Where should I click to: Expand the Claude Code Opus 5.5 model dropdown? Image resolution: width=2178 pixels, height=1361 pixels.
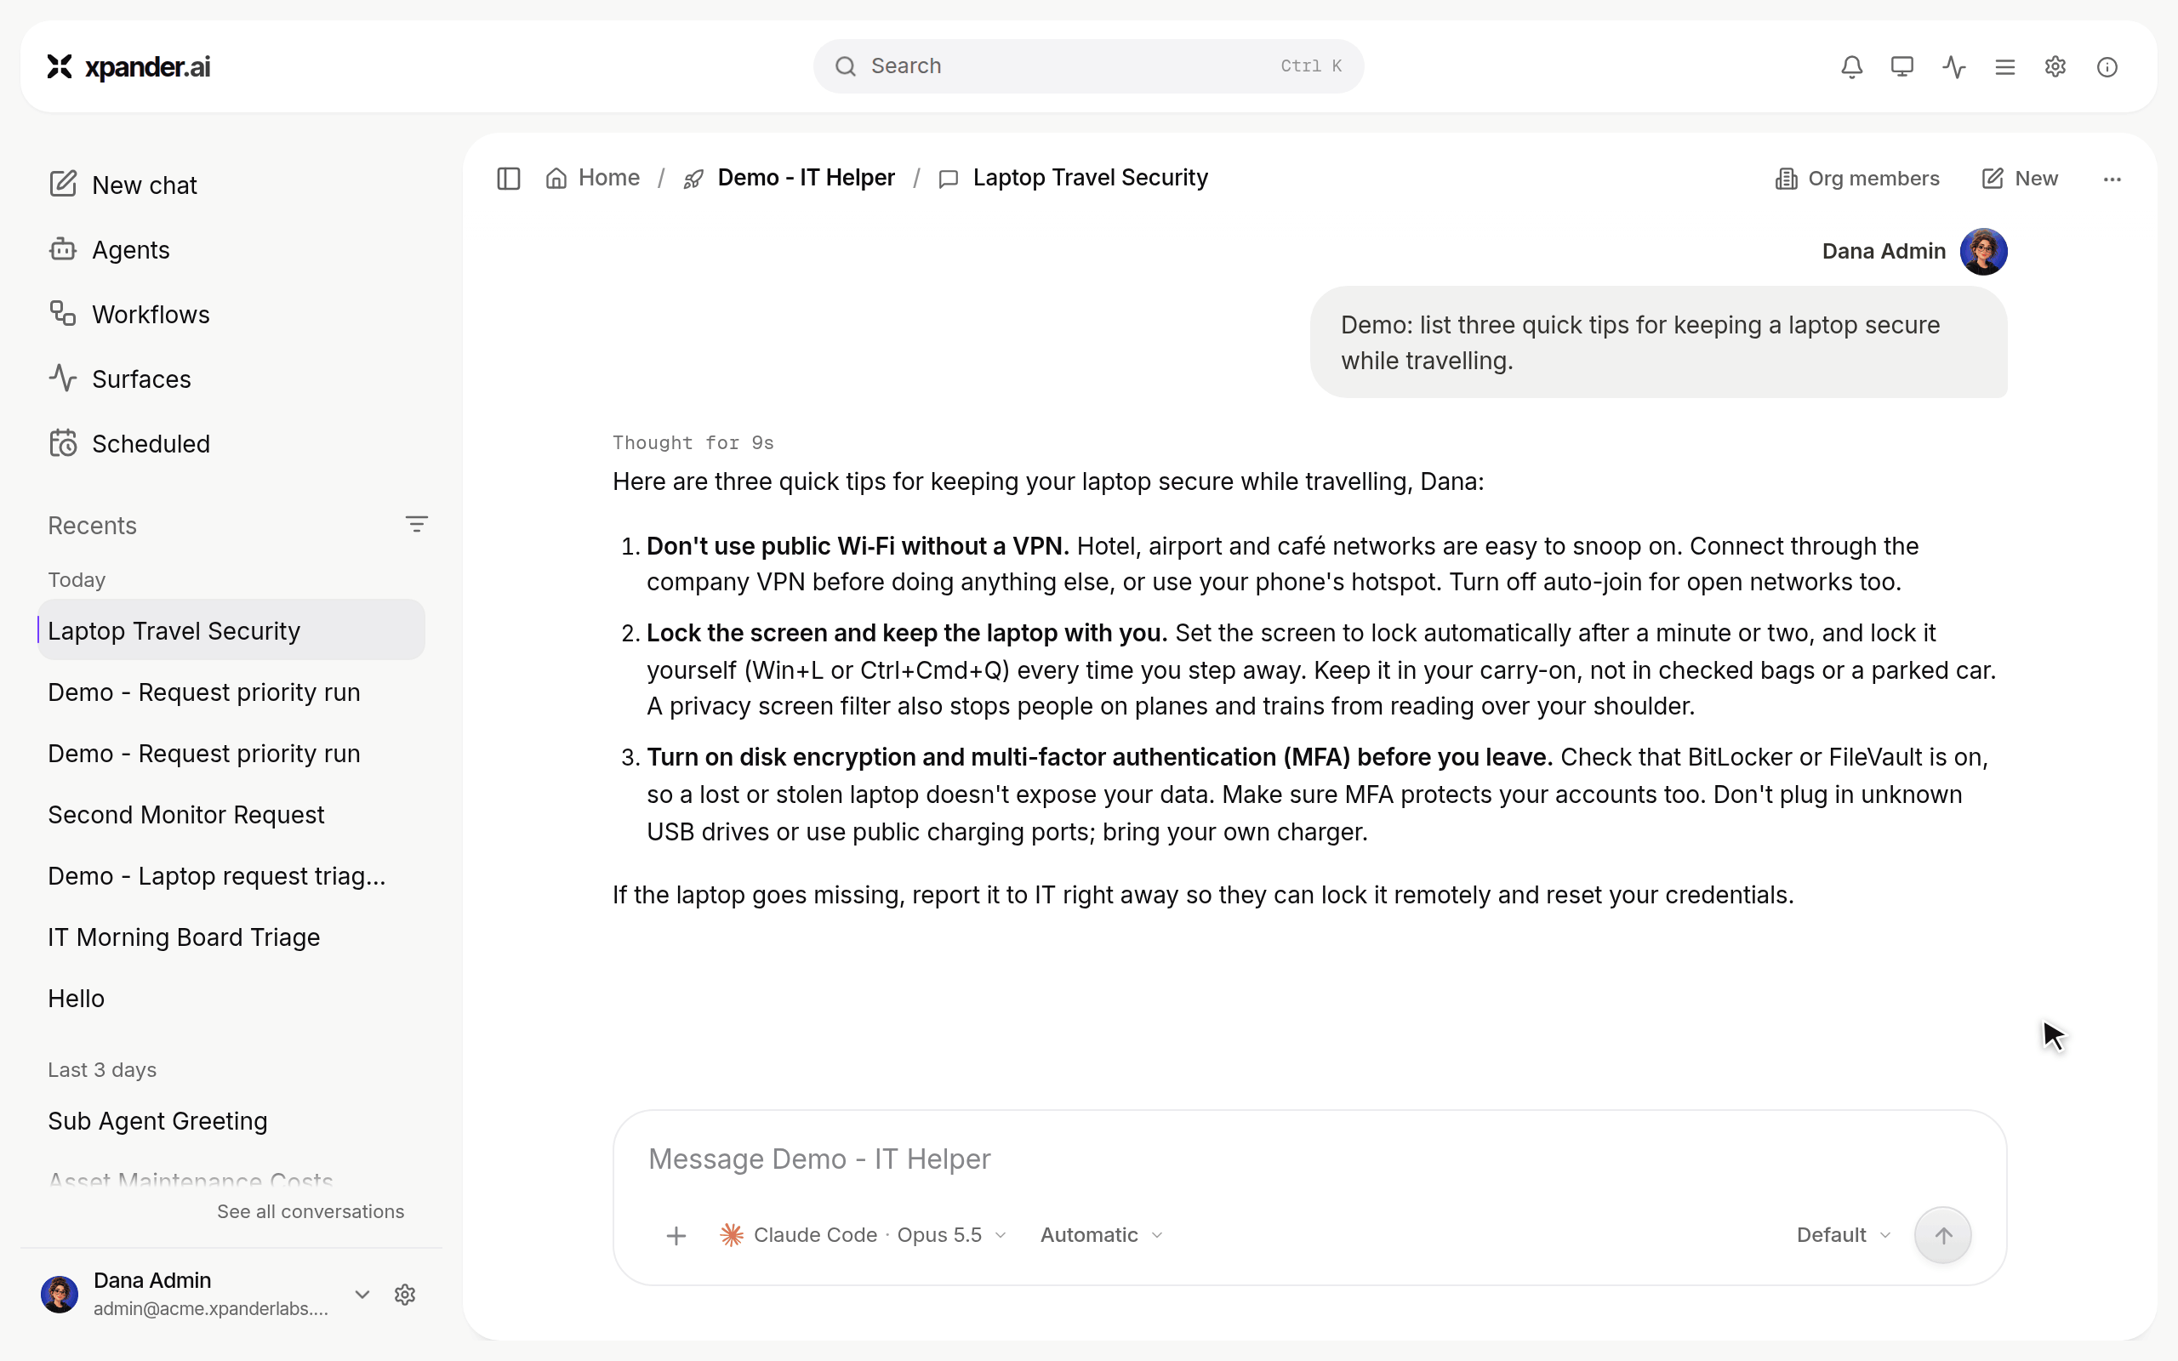pos(863,1235)
